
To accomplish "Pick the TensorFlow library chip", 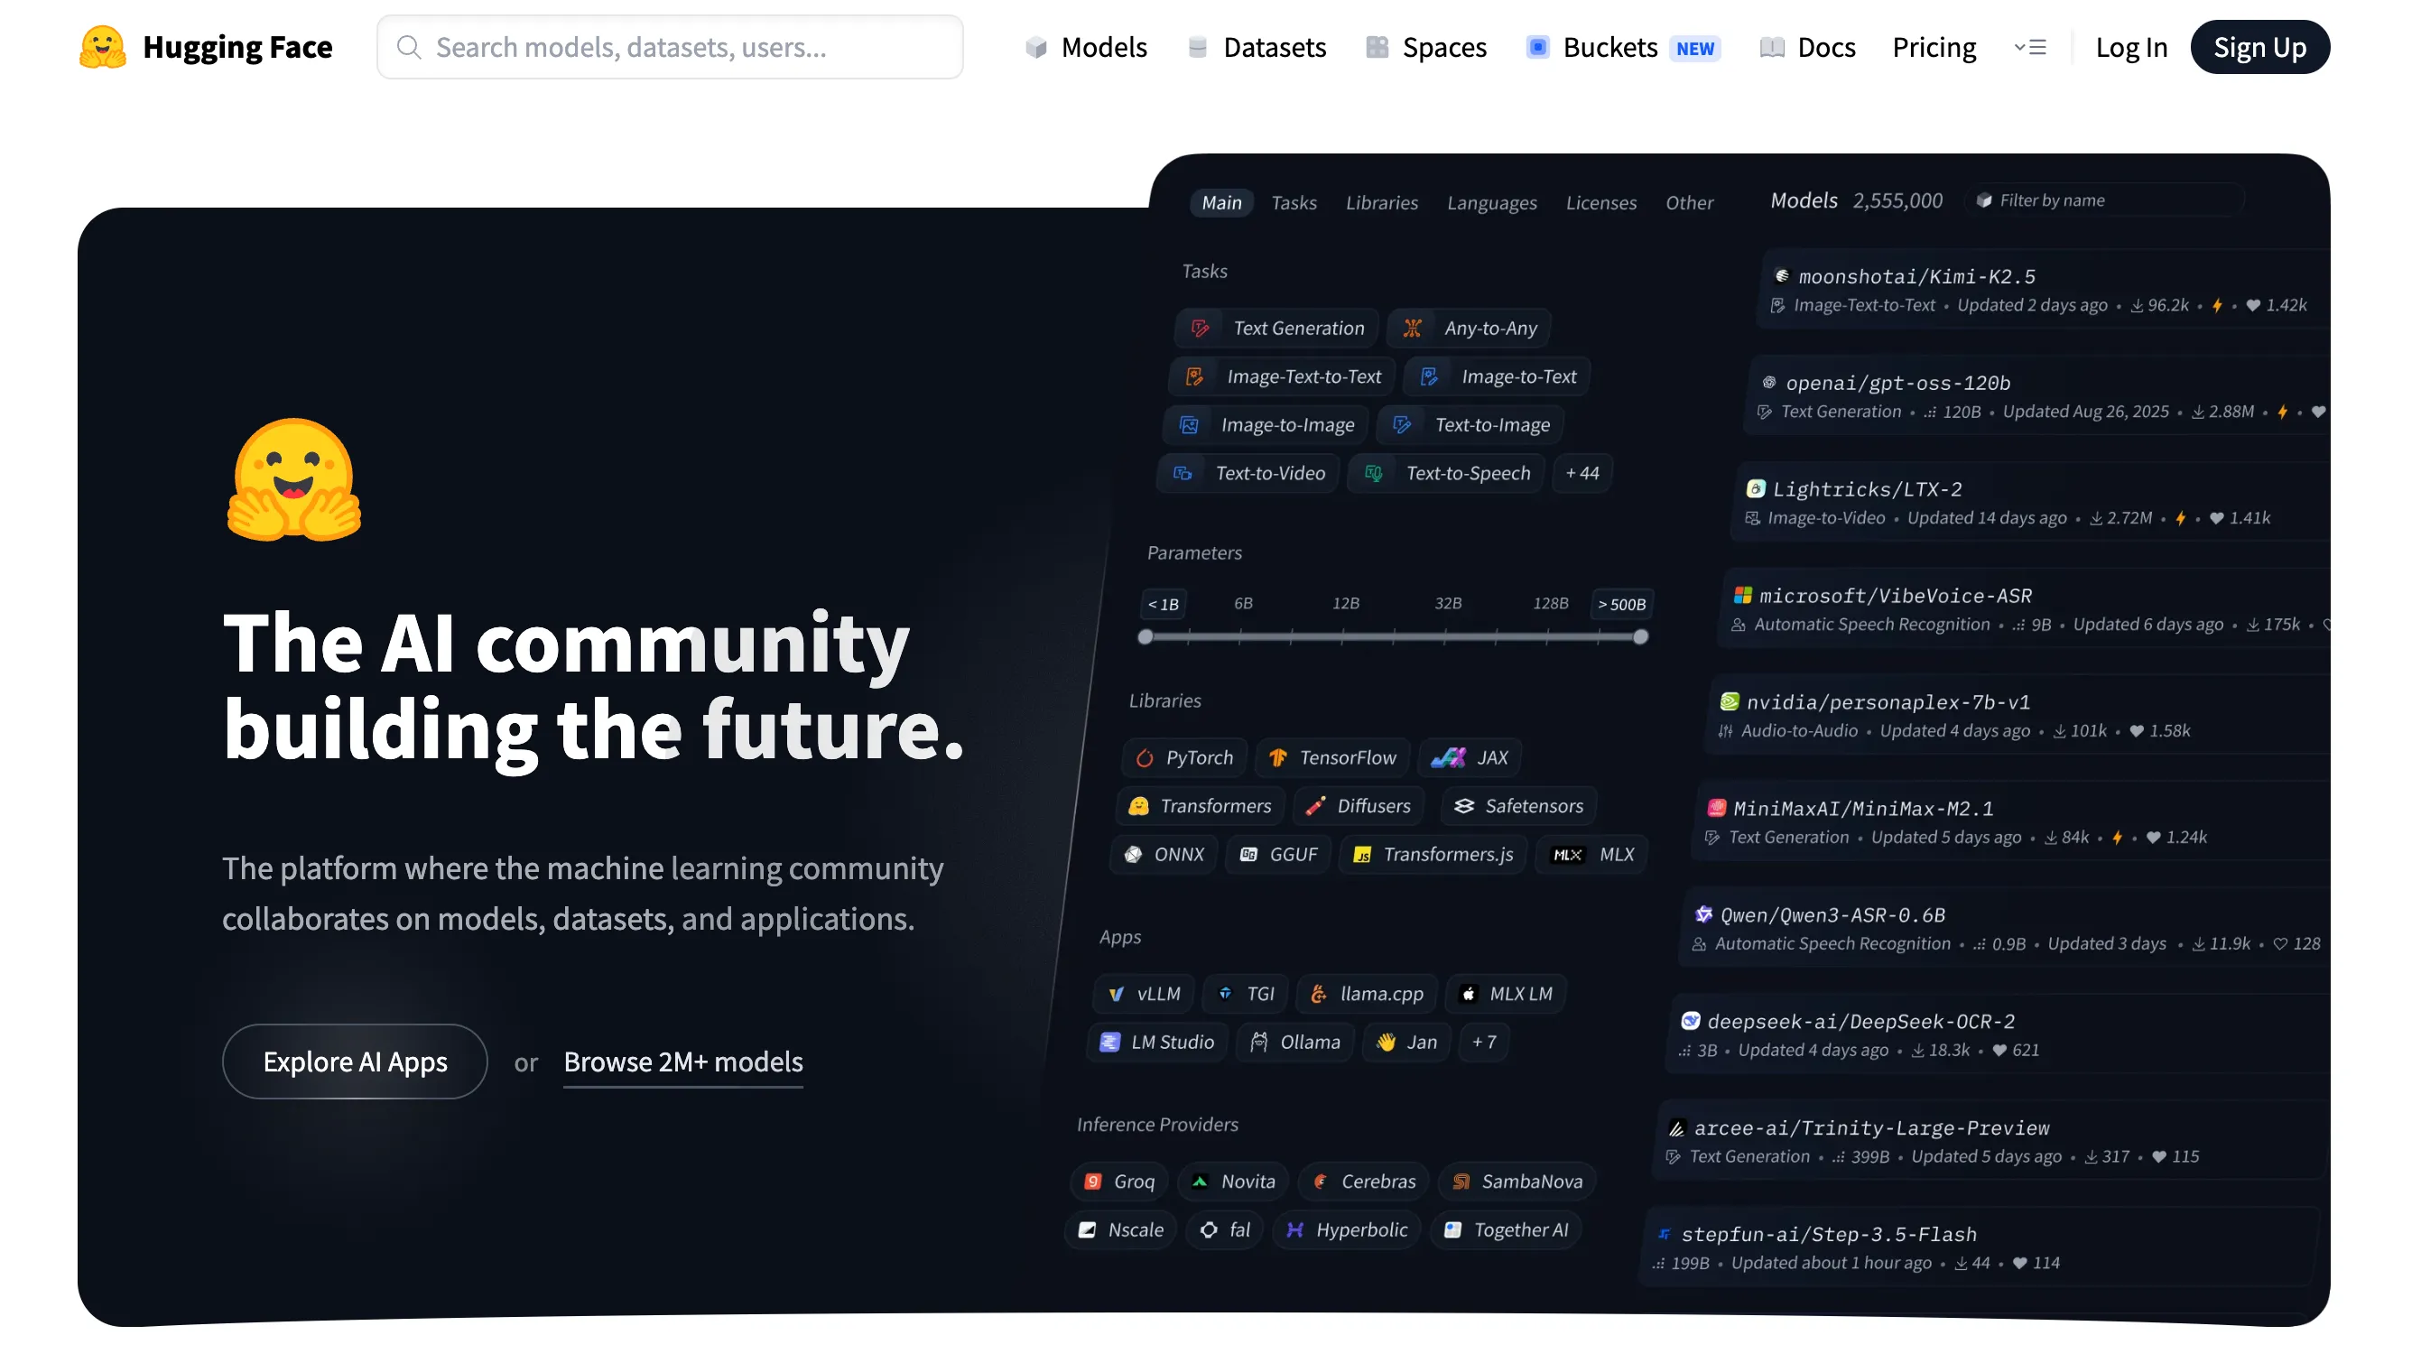I will (1331, 757).
